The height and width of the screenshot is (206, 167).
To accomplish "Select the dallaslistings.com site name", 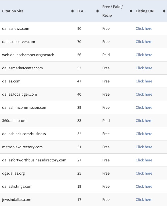I will [x=17, y=186].
